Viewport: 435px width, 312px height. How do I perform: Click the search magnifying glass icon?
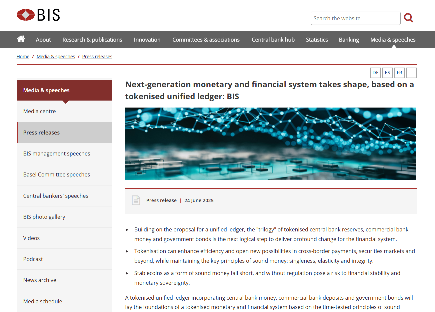[x=408, y=18]
